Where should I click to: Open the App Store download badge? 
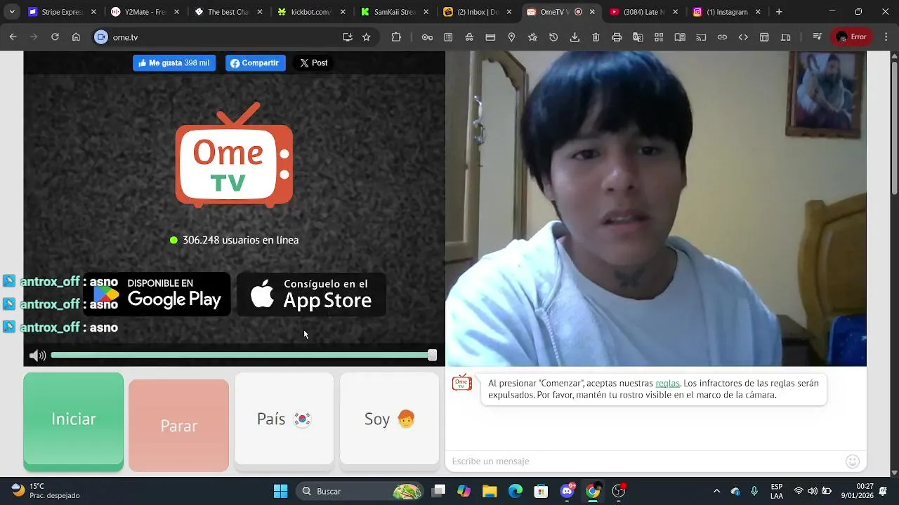[311, 294]
